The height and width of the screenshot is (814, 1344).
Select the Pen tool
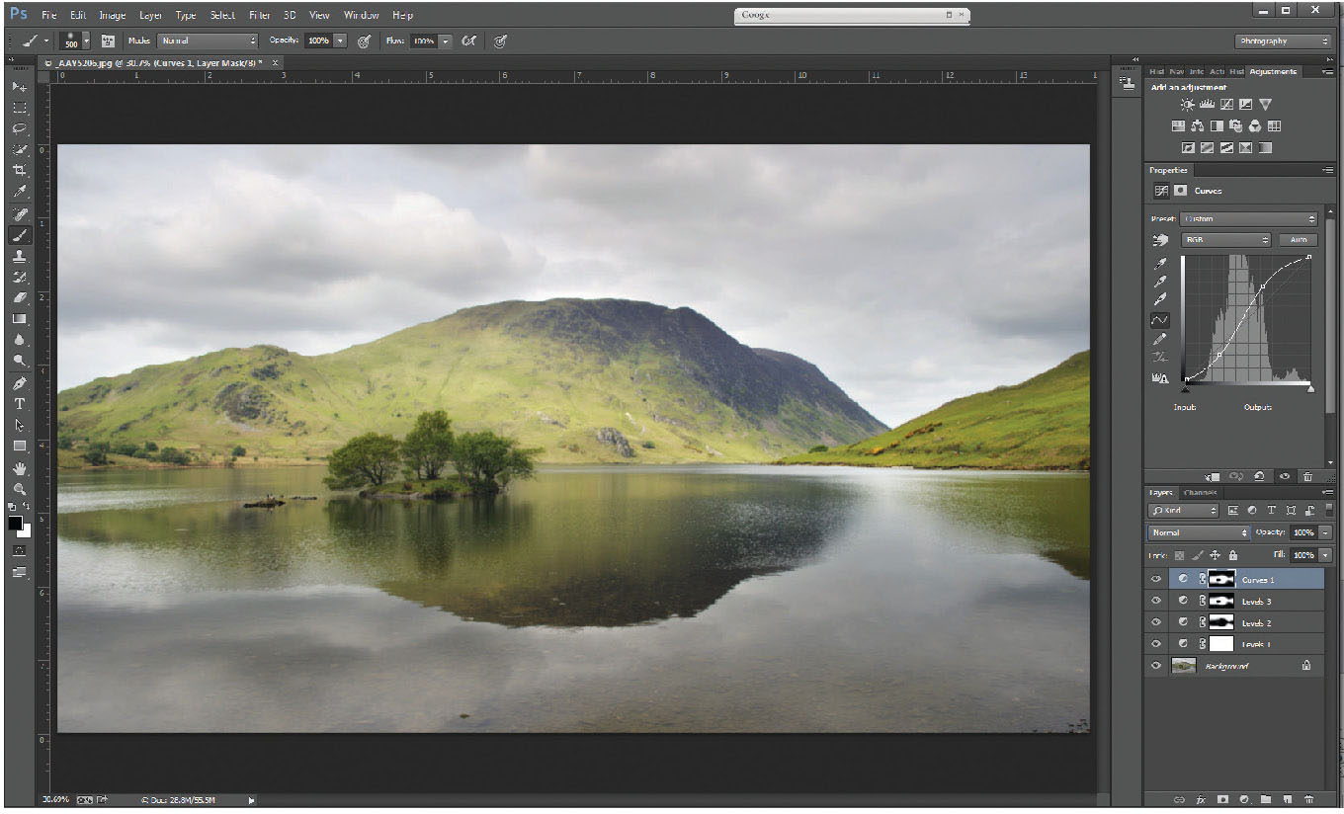tap(20, 383)
